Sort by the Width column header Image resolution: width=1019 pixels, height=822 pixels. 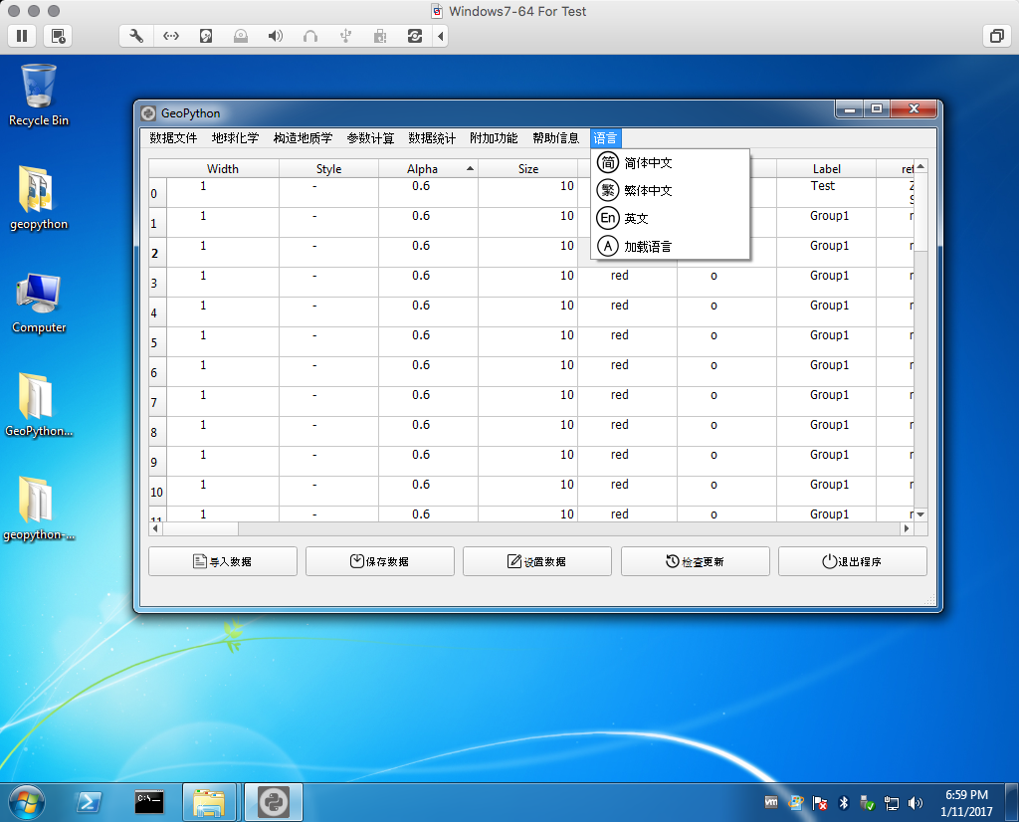point(222,169)
